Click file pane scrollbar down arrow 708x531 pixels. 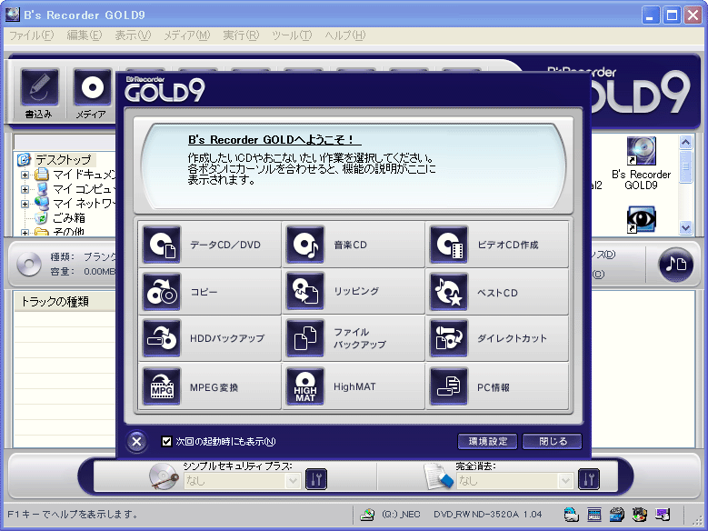tap(685, 227)
